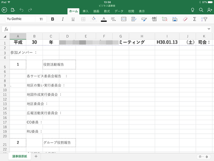The image size is (214, 161).
Task: Tap the sum indicator in status bar
Action: click(x=203, y=157)
